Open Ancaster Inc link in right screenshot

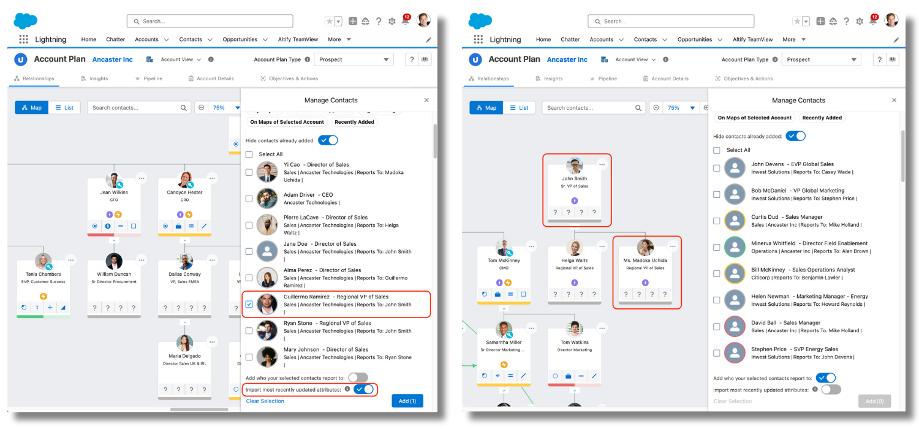[567, 59]
